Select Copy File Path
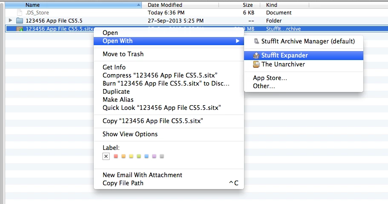The height and width of the screenshot is (204, 388). [169, 183]
